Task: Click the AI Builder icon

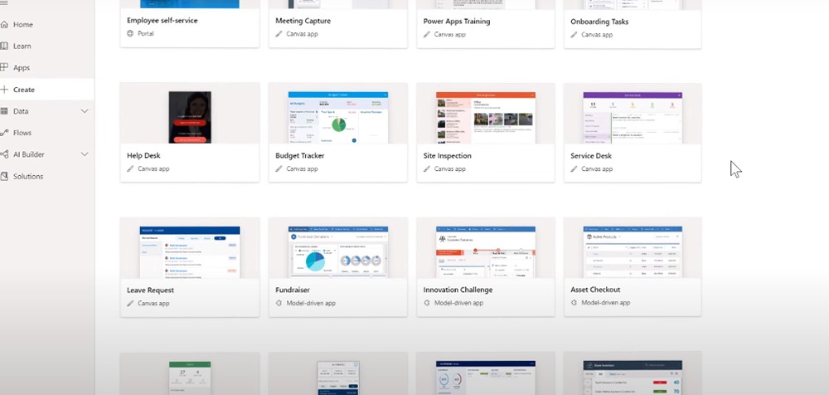Action: 4,154
